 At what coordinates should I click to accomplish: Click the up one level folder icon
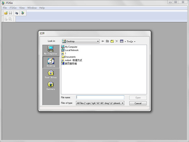click(x=107, y=41)
